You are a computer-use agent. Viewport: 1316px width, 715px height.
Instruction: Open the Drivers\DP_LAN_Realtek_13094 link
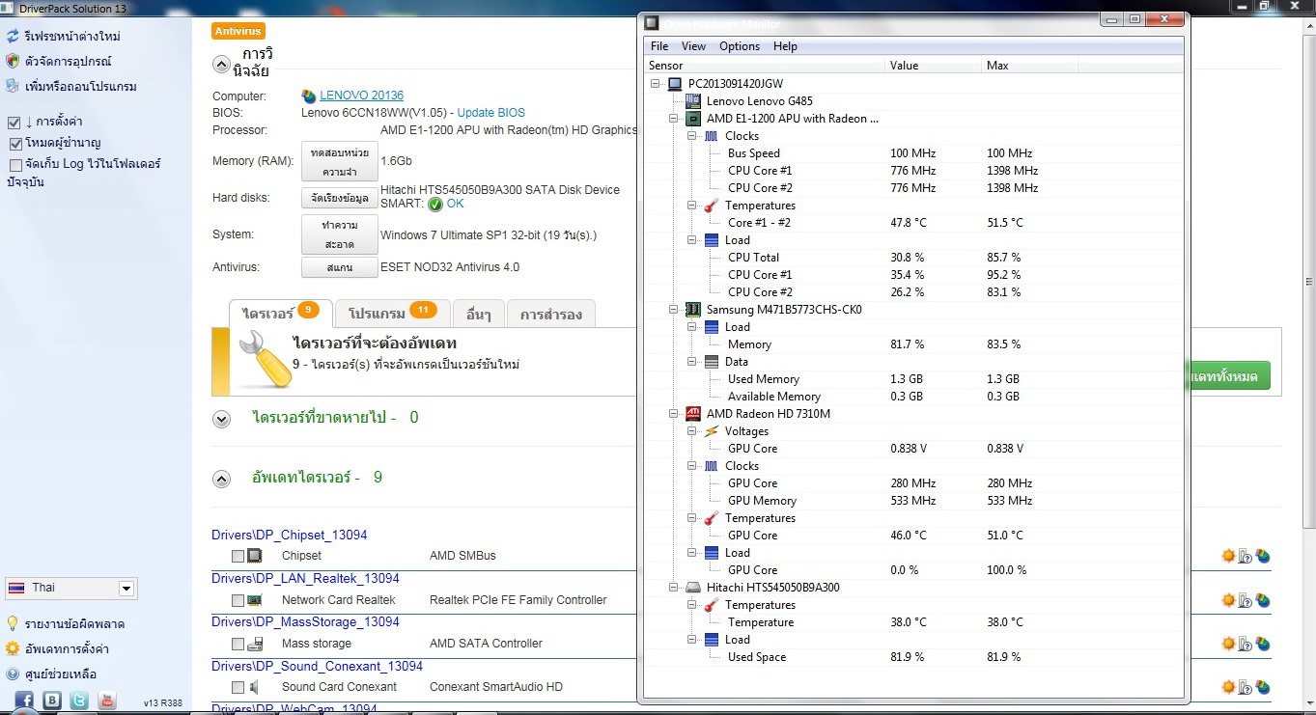point(305,579)
